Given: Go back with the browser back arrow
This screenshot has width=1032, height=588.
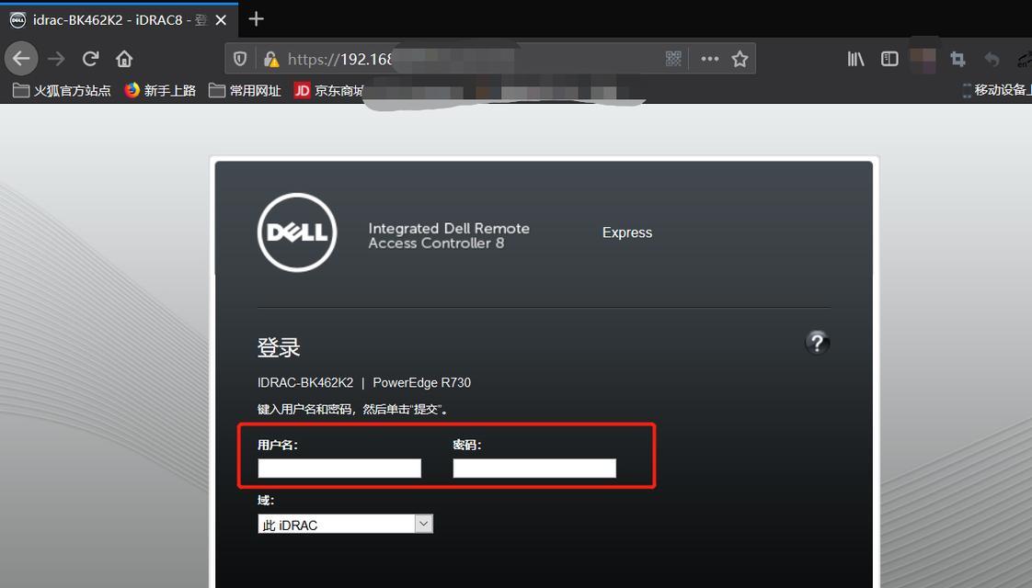Looking at the screenshot, I should (x=21, y=59).
